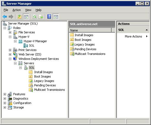Screen dimensions: 151x125
Task: Click the Roles node icon
Action: pos(10,28)
